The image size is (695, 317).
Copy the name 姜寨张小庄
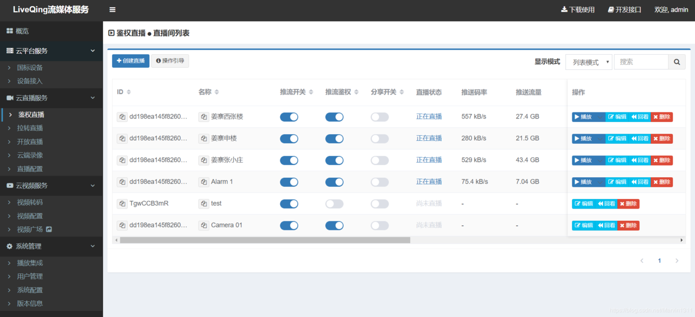pos(203,160)
